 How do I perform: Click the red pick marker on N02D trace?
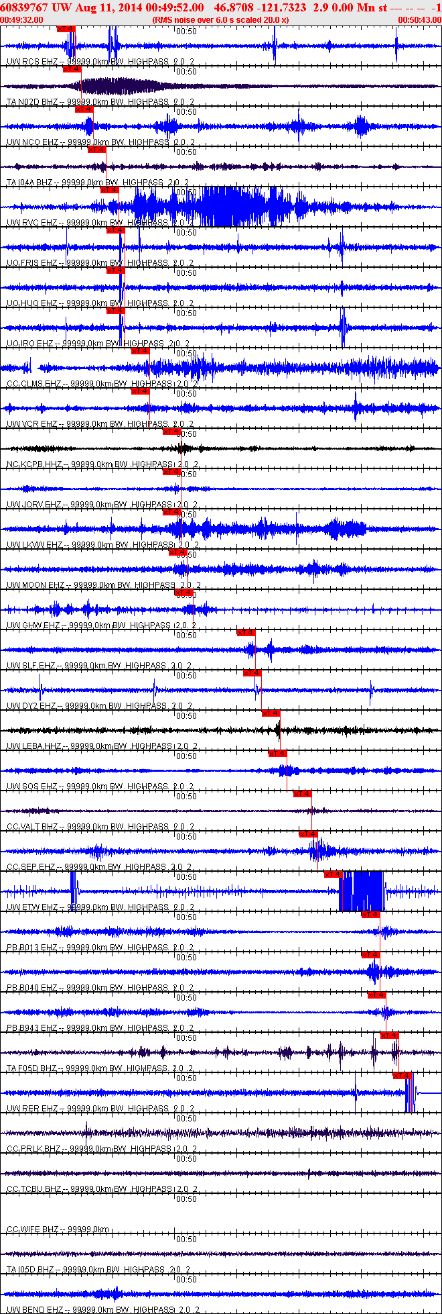[72, 69]
